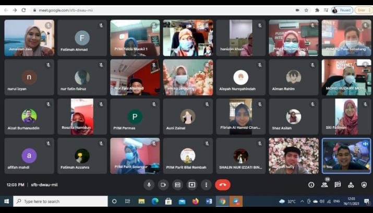Open the meeting details info icon

[311, 185]
